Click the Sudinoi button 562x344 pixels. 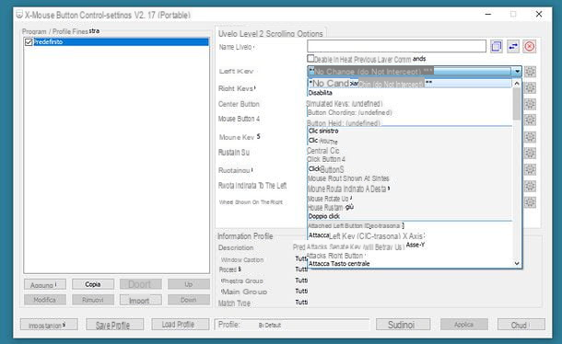pyautogui.click(x=403, y=325)
